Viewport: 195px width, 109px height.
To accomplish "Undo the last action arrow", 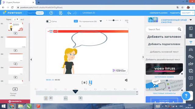I will pyautogui.click(x=69, y=13).
